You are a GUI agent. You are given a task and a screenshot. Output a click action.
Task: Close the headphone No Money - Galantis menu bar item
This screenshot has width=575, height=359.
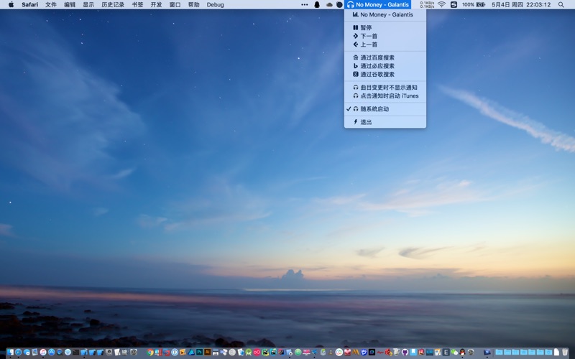pyautogui.click(x=378, y=4)
